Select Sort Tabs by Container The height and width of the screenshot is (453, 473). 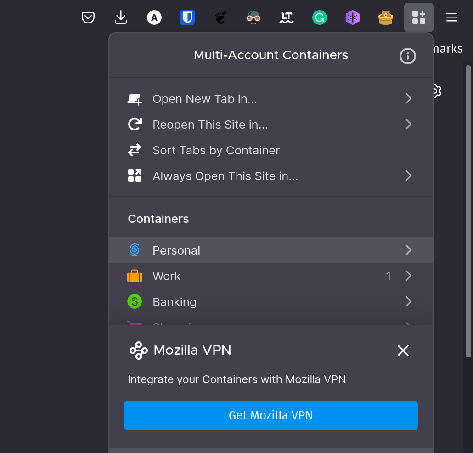tap(216, 150)
